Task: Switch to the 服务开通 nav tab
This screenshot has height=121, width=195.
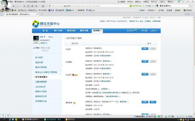Action: tap(84, 31)
